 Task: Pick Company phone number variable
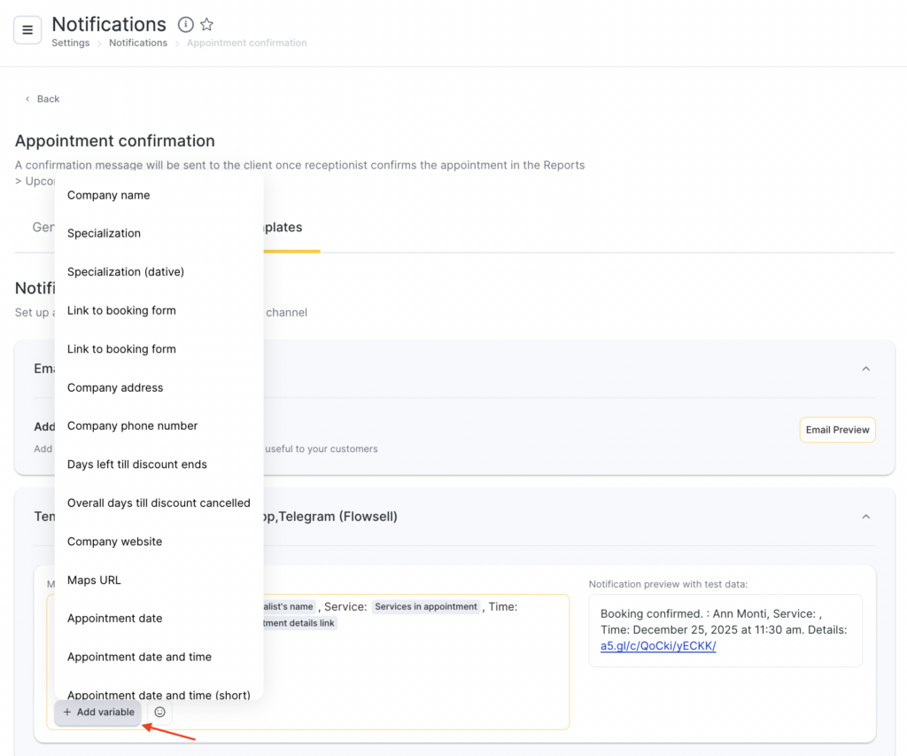[x=132, y=425]
